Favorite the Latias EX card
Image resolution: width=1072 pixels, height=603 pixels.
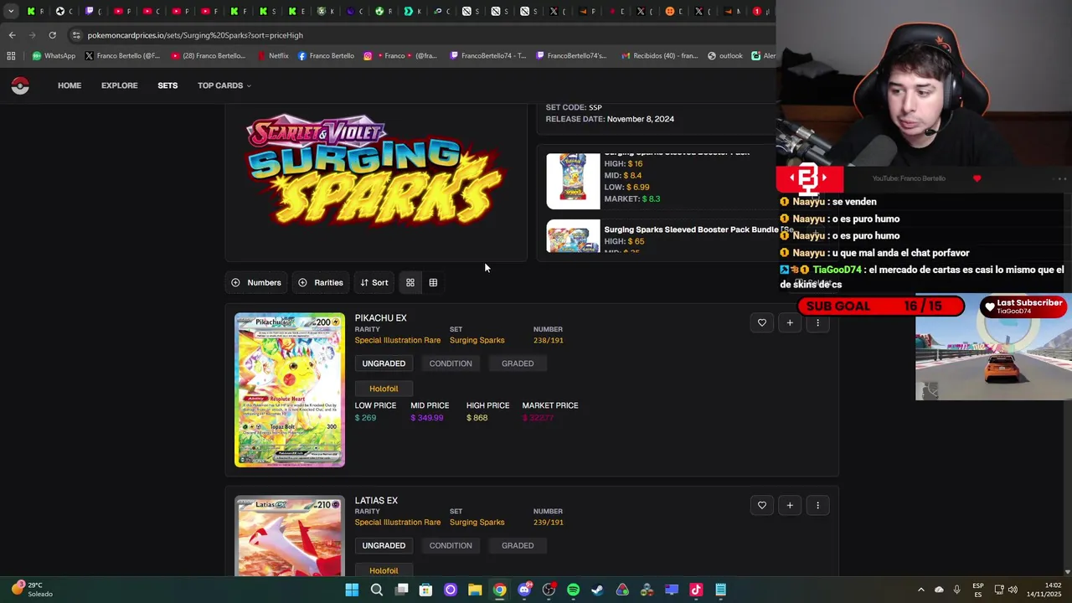(762, 505)
